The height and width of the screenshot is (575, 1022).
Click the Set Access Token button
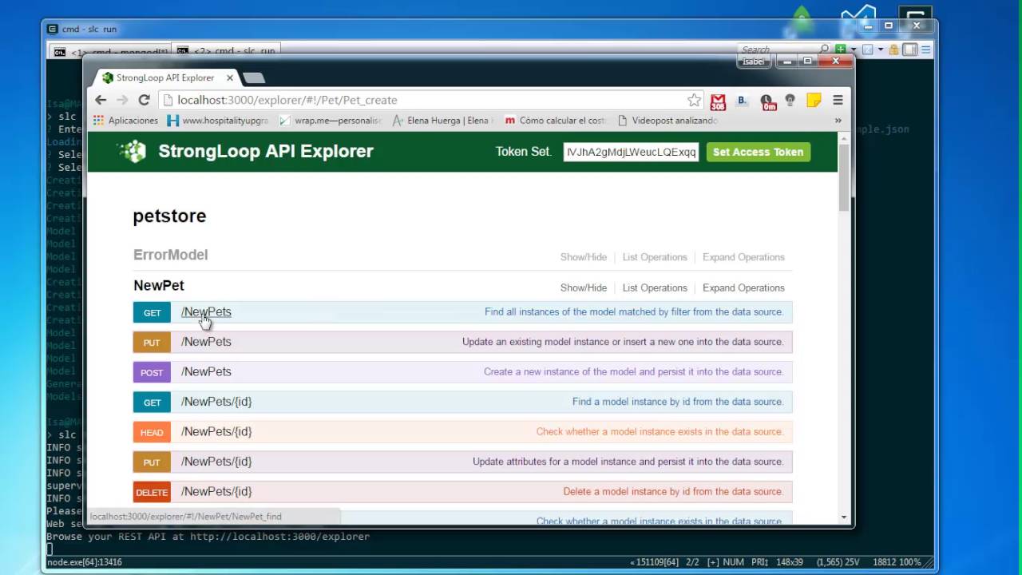pos(759,152)
